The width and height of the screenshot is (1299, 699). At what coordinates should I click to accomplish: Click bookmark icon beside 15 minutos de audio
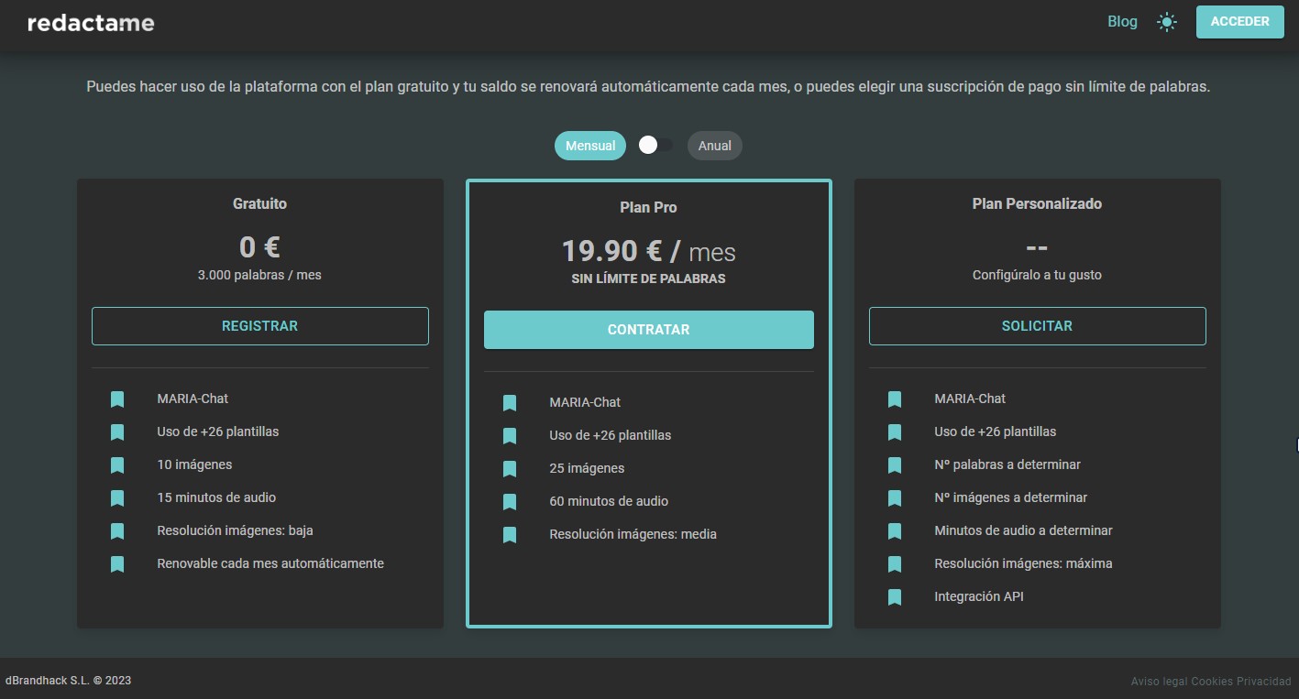117,498
